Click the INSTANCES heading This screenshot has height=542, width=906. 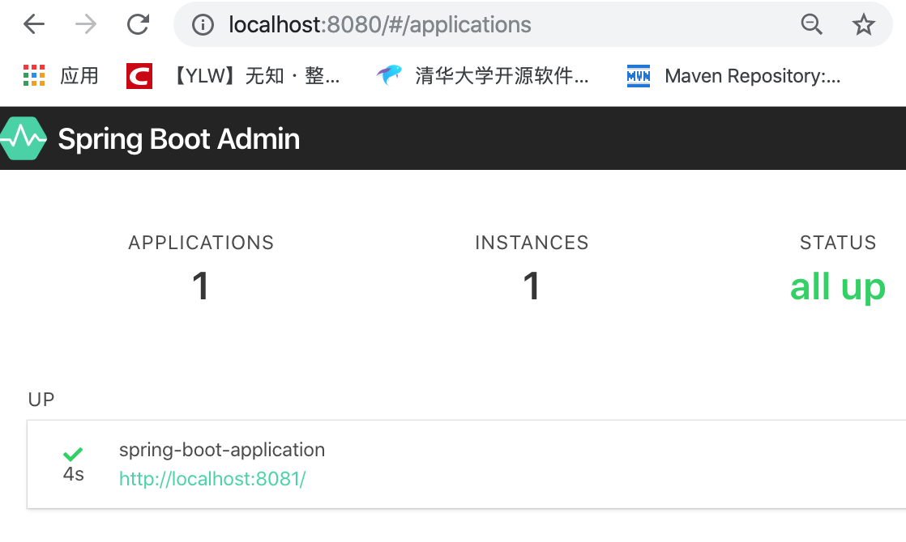532,243
